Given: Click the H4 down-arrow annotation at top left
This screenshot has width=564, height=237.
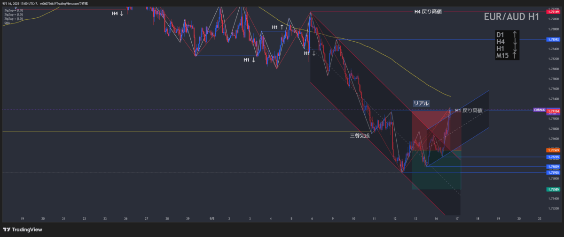Looking at the screenshot, I should [117, 14].
